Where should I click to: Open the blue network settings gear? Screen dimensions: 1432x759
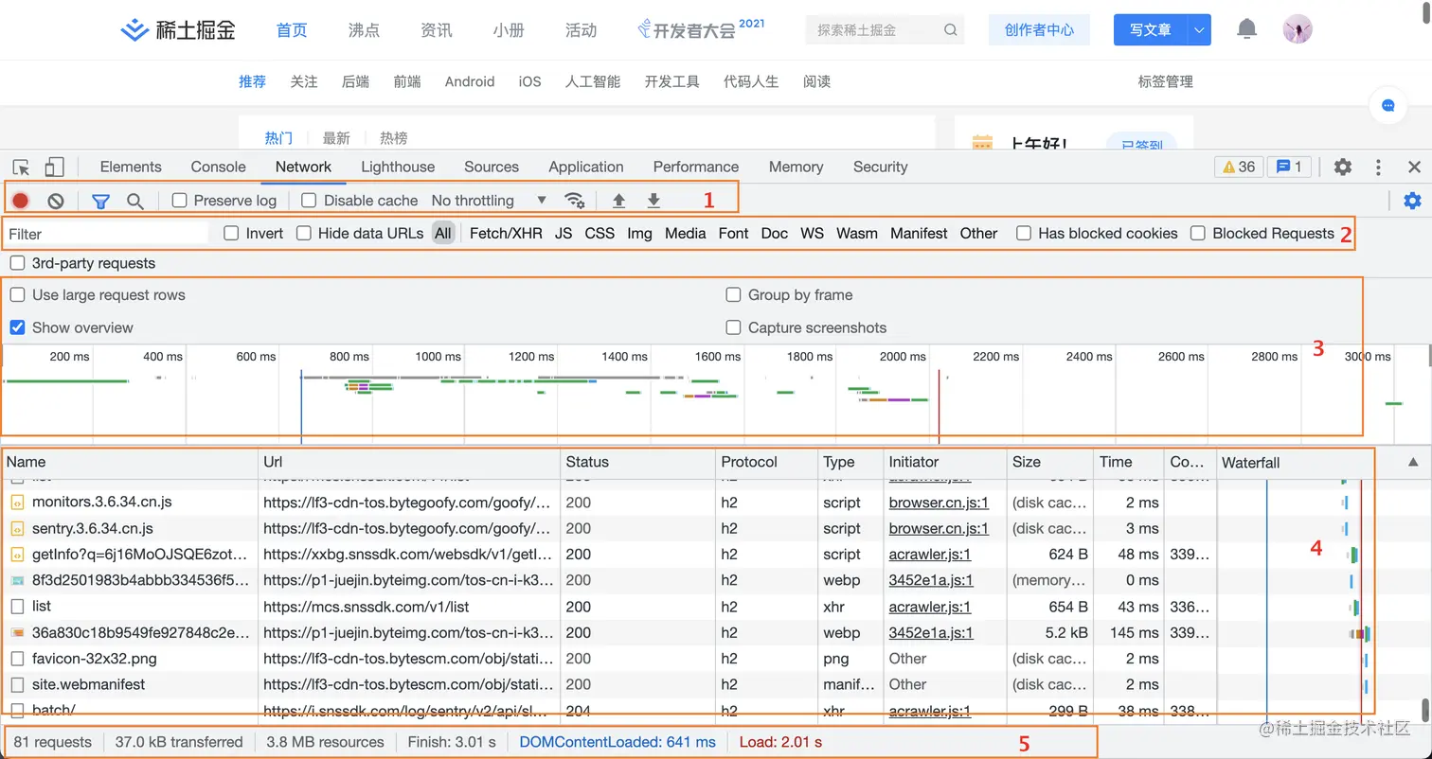(x=1412, y=201)
